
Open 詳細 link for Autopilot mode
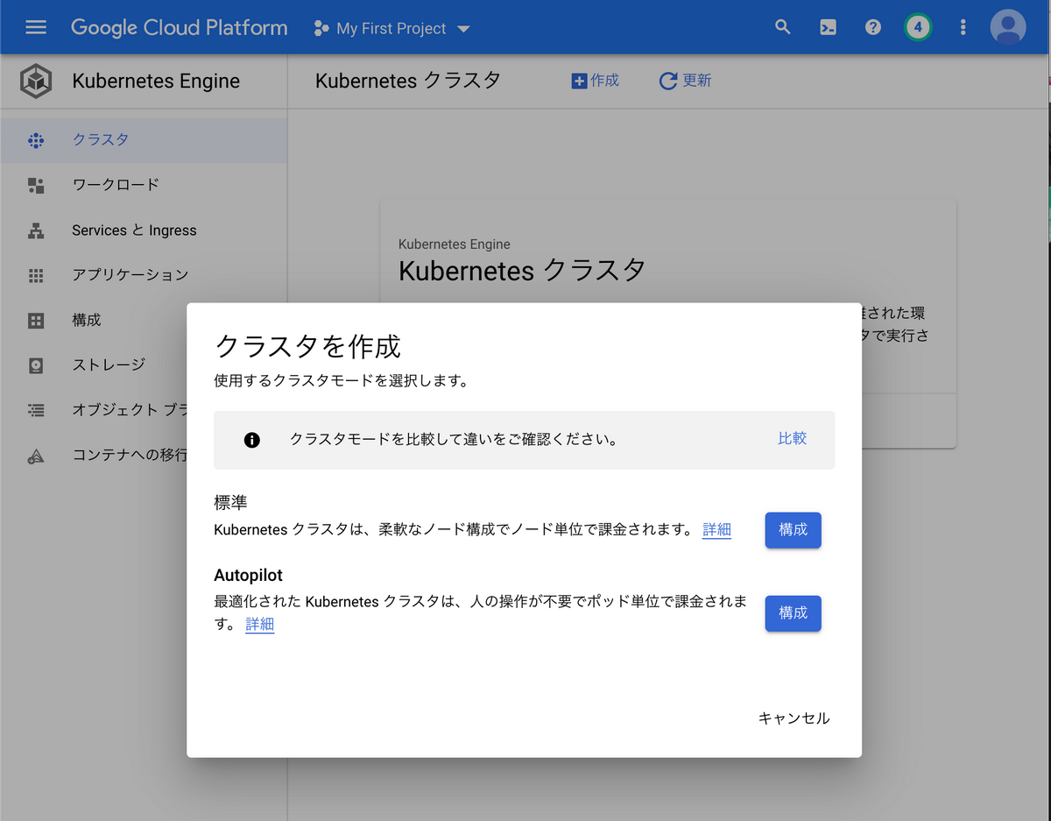click(x=260, y=624)
